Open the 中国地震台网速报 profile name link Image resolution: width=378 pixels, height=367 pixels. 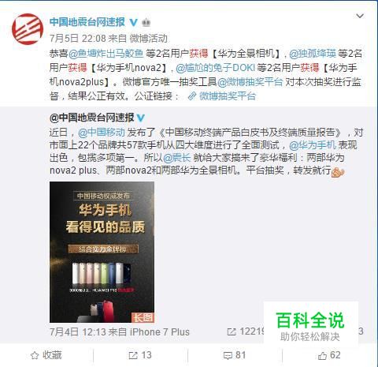[x=87, y=22]
